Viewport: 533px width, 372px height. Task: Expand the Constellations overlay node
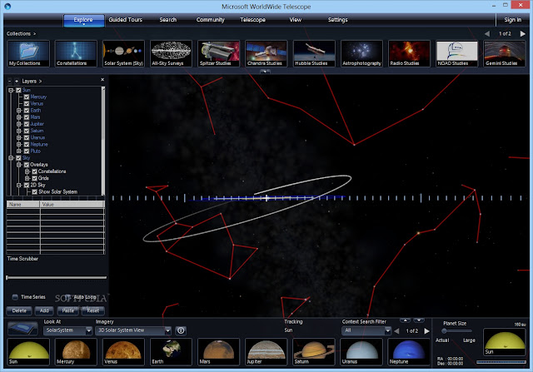27,171
